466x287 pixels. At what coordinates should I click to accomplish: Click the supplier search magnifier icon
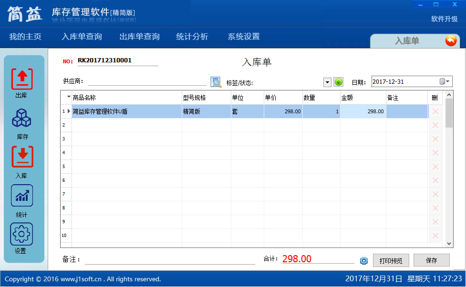216,82
